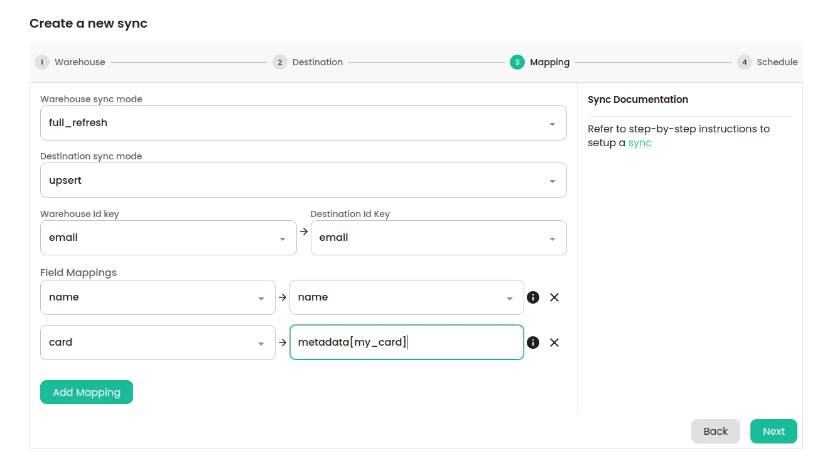Image resolution: width=825 pixels, height=468 pixels.
Task: Expand the card source field dropdown
Action: click(158, 343)
